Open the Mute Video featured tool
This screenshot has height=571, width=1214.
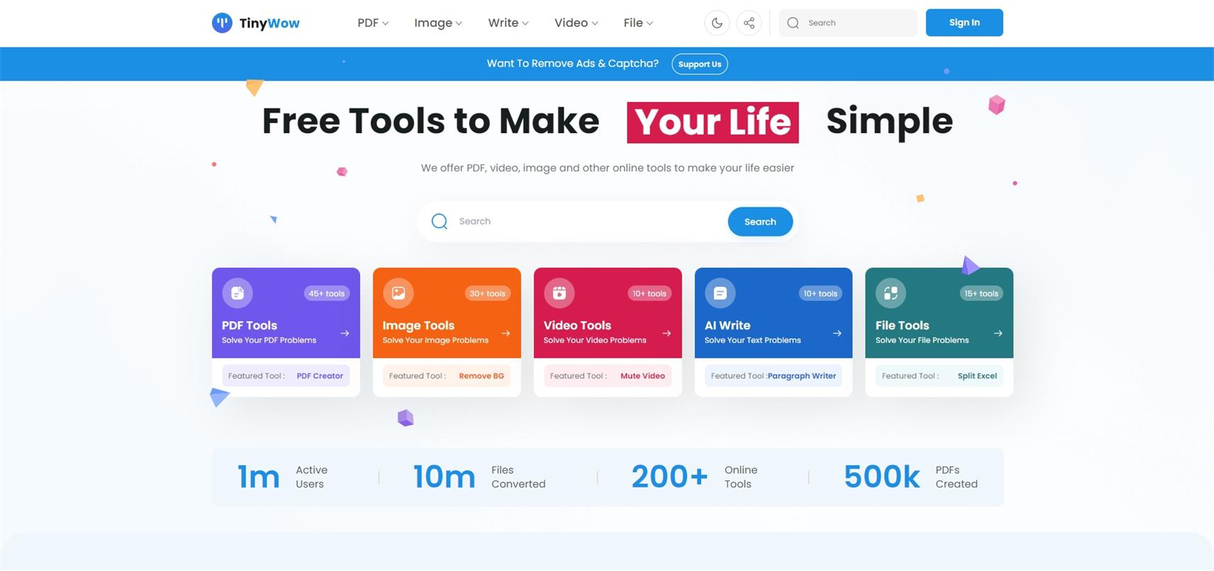click(642, 376)
